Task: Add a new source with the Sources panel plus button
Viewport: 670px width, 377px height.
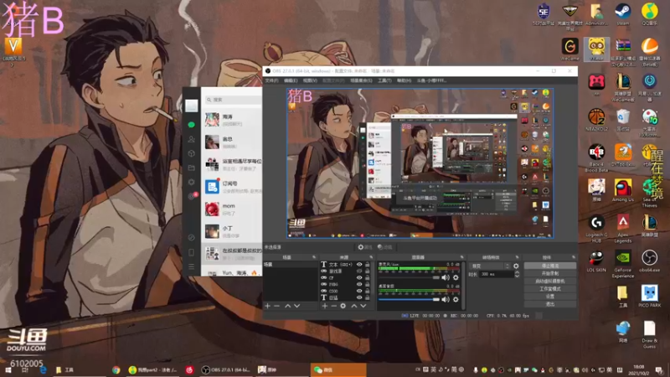Action: [325, 306]
